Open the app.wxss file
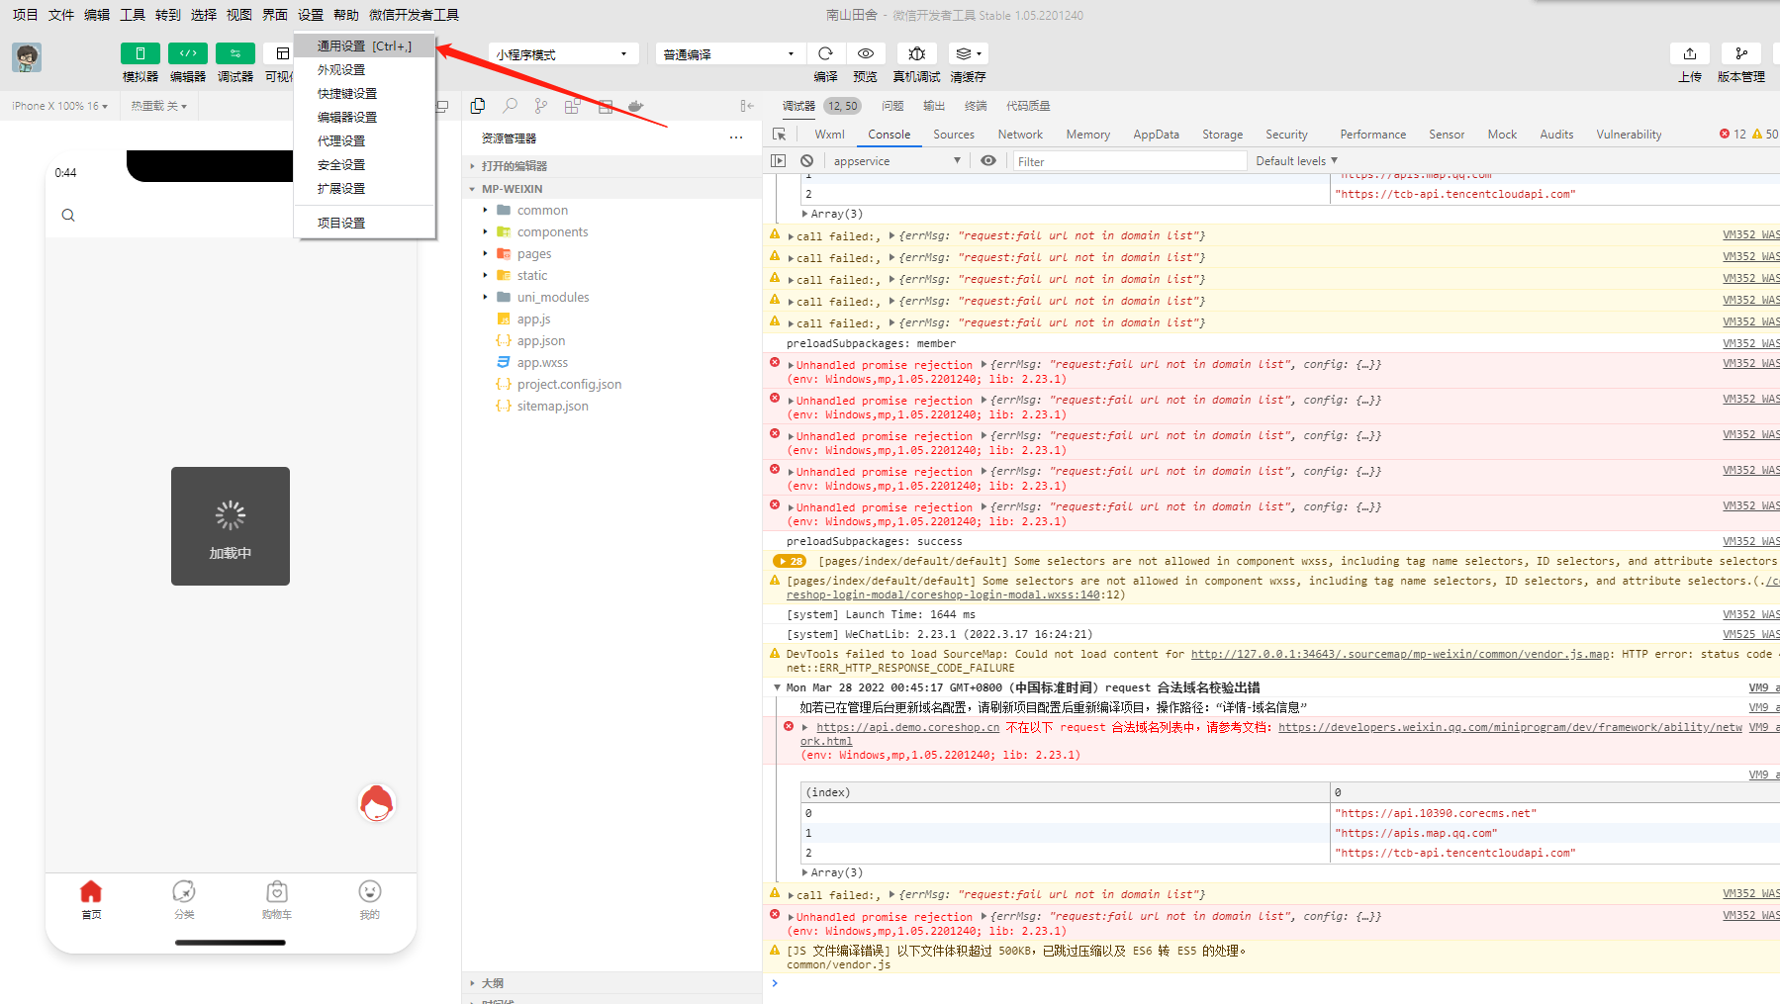Image resolution: width=1780 pixels, height=1004 pixels. click(x=542, y=362)
